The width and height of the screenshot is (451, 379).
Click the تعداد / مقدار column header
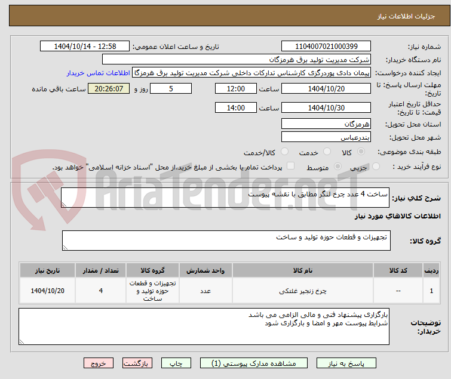click(101, 270)
